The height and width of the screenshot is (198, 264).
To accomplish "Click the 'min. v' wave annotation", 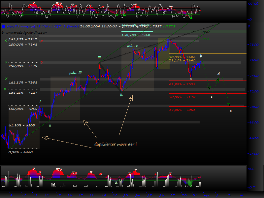I will (x=132, y=46).
